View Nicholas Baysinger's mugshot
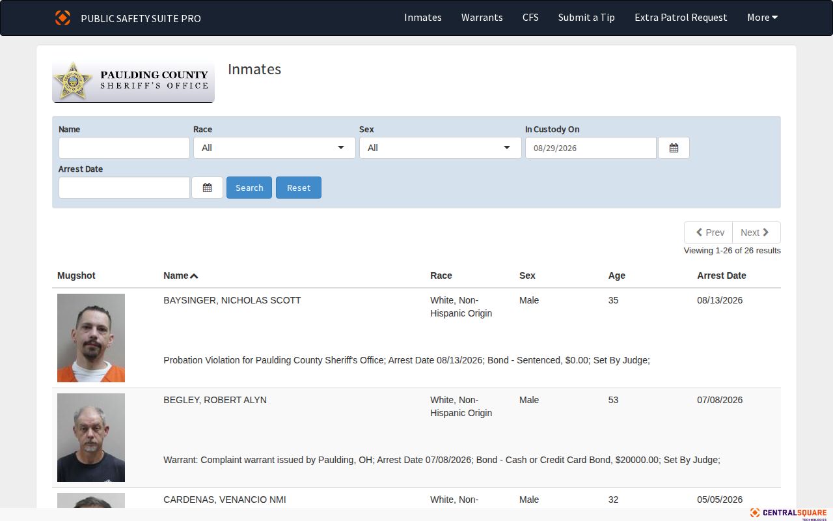The height and width of the screenshot is (521, 833). [x=91, y=338]
